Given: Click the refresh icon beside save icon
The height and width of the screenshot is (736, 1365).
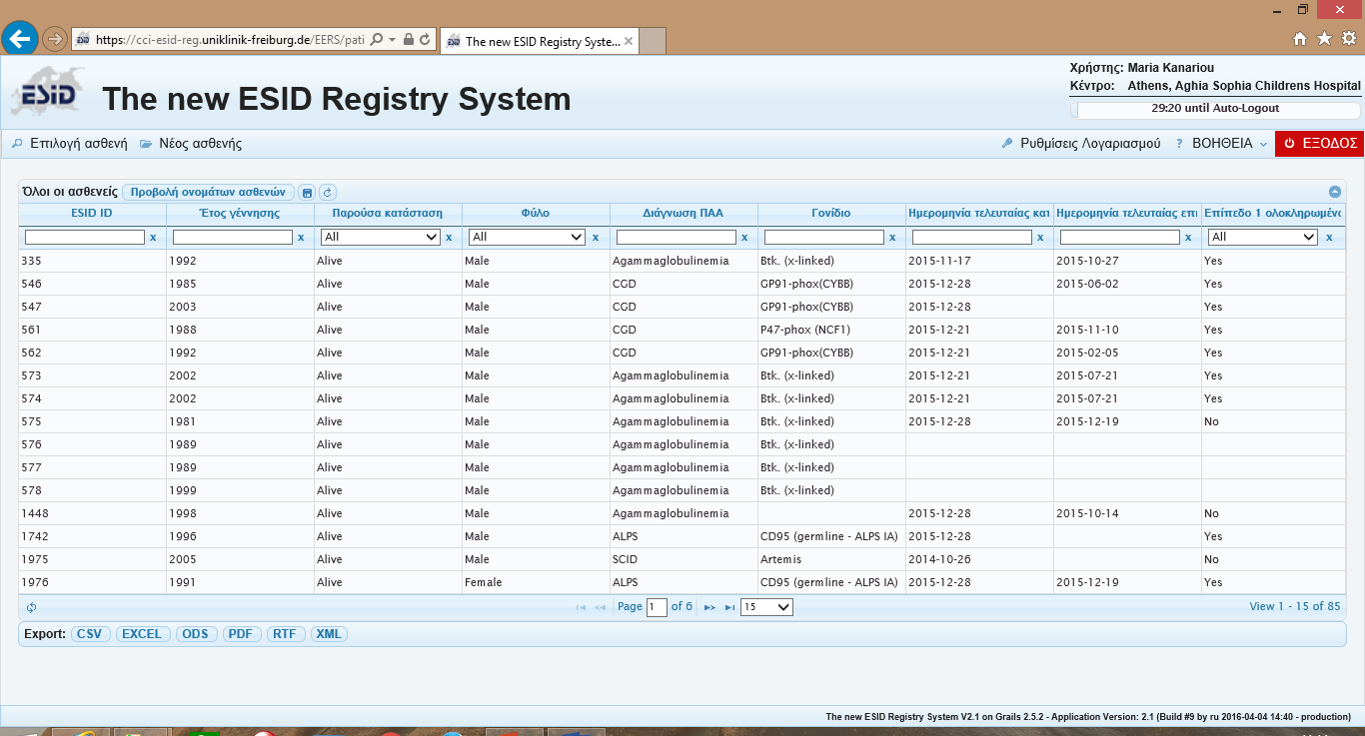Looking at the screenshot, I should tap(327, 192).
